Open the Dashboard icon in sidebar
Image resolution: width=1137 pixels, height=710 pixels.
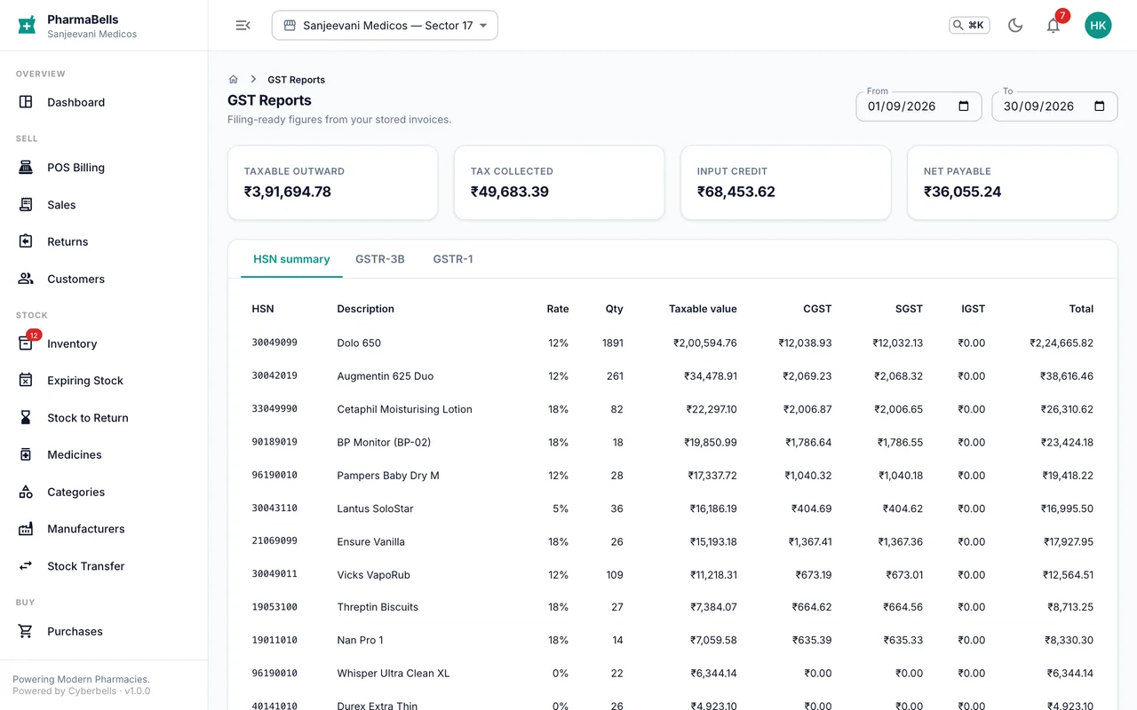click(x=26, y=102)
